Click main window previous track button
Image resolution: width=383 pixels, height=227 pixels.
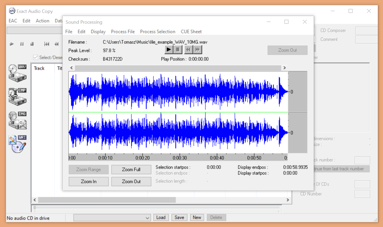click(47, 44)
